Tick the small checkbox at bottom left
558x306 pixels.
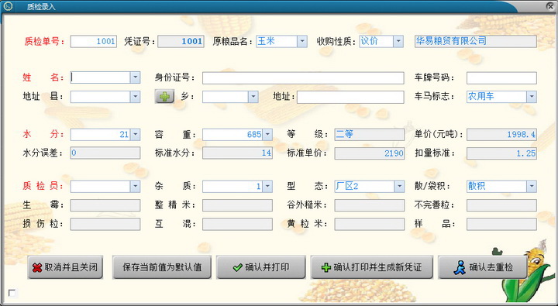tap(12, 293)
